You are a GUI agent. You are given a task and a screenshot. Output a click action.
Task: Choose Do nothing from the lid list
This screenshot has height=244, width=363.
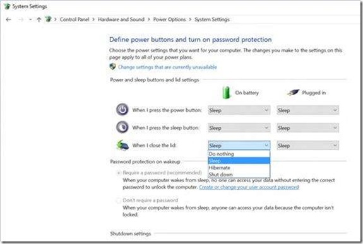coord(239,154)
